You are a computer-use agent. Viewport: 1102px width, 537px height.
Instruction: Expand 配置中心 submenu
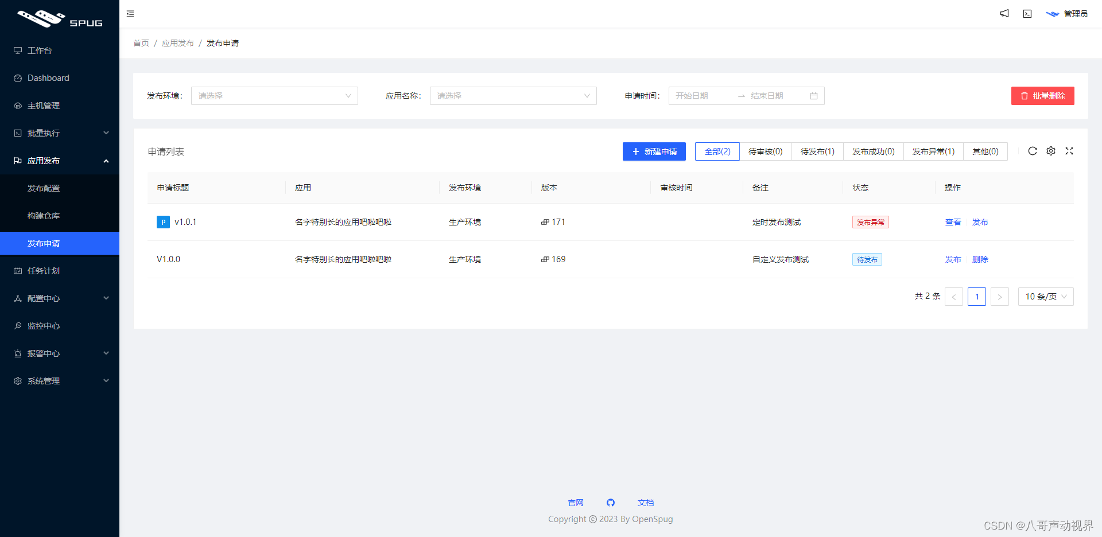[60, 298]
